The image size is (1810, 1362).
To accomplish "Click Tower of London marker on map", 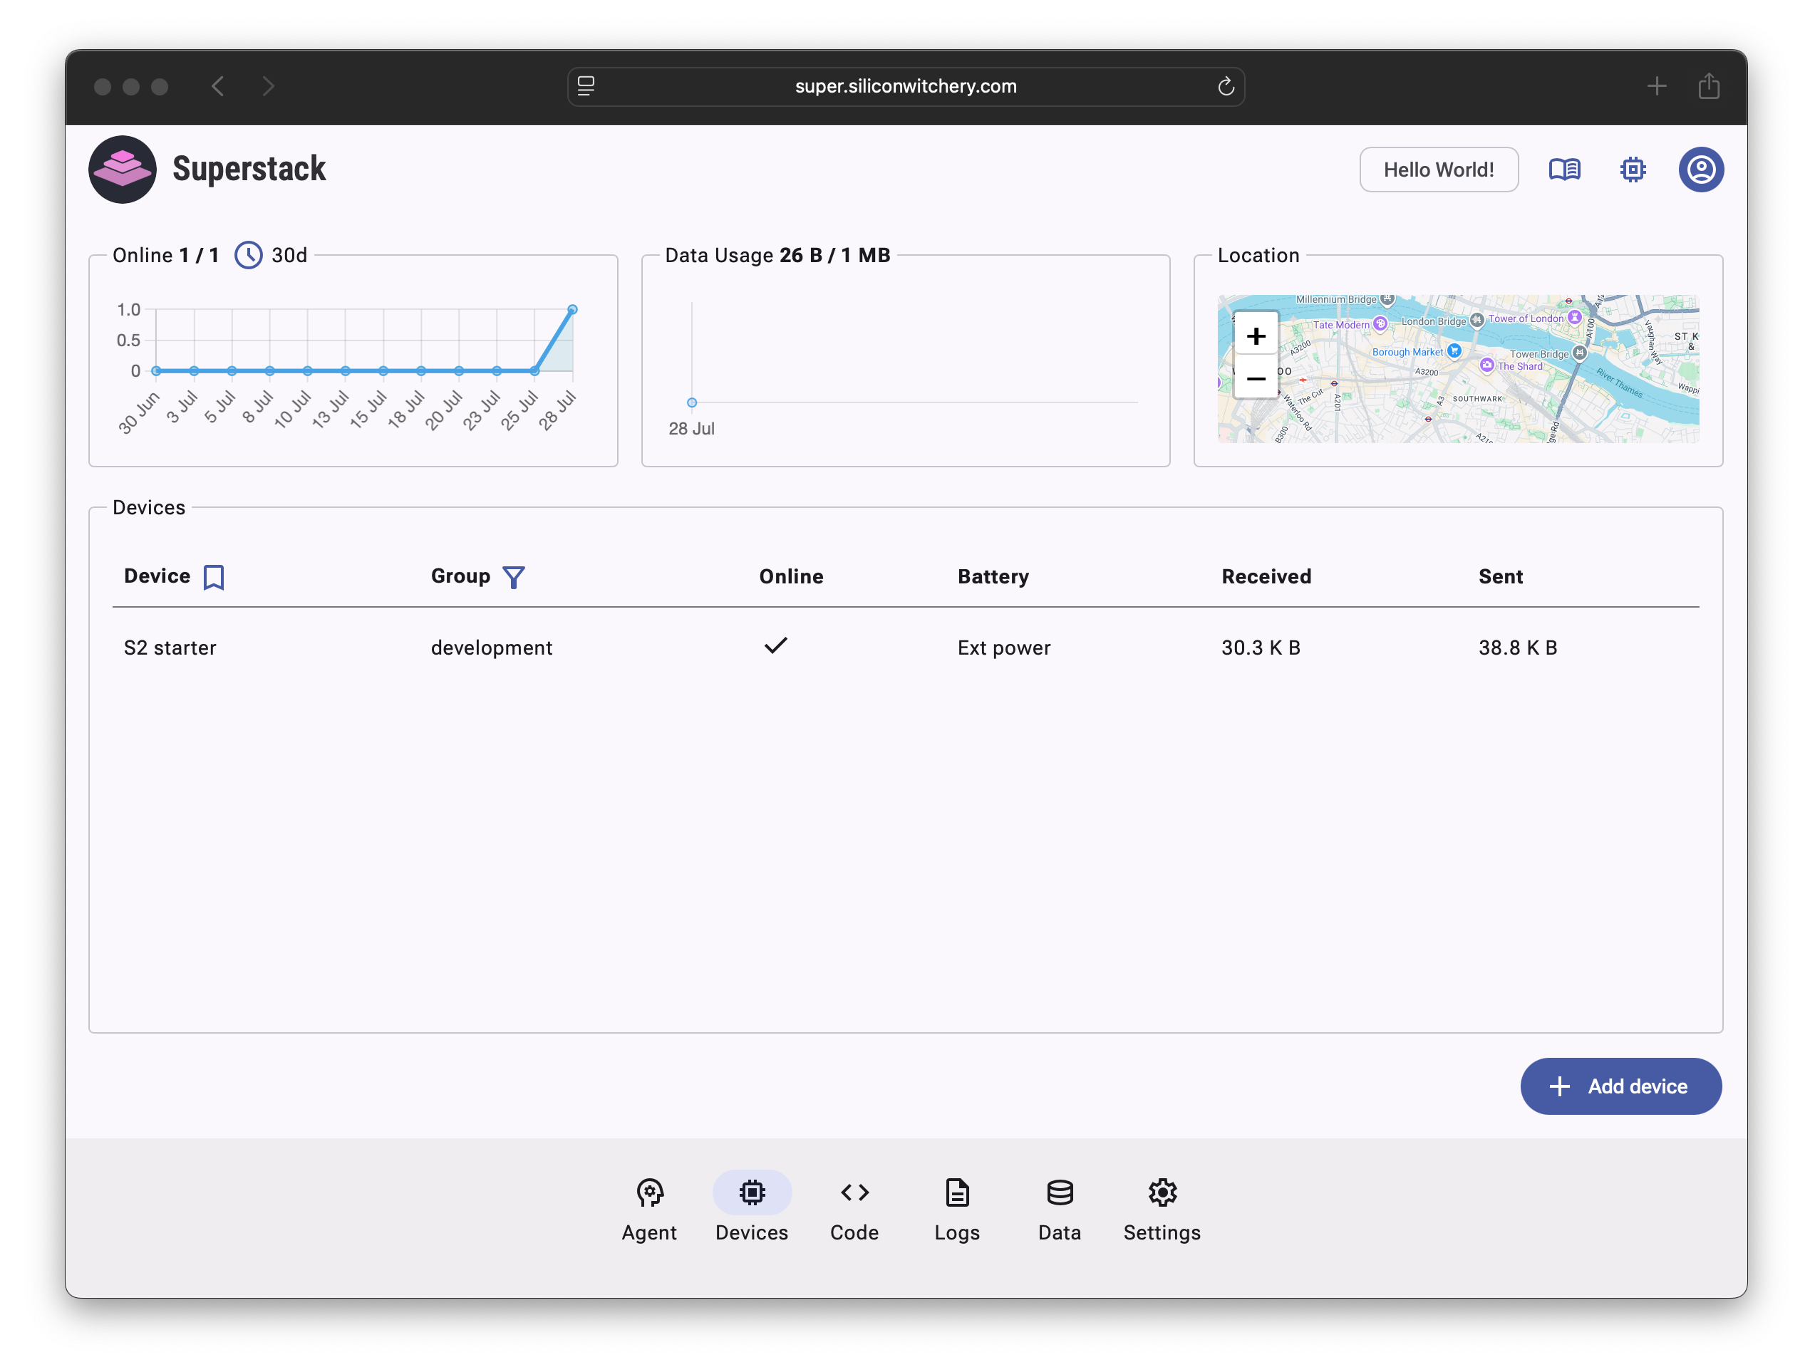I will (x=1573, y=318).
